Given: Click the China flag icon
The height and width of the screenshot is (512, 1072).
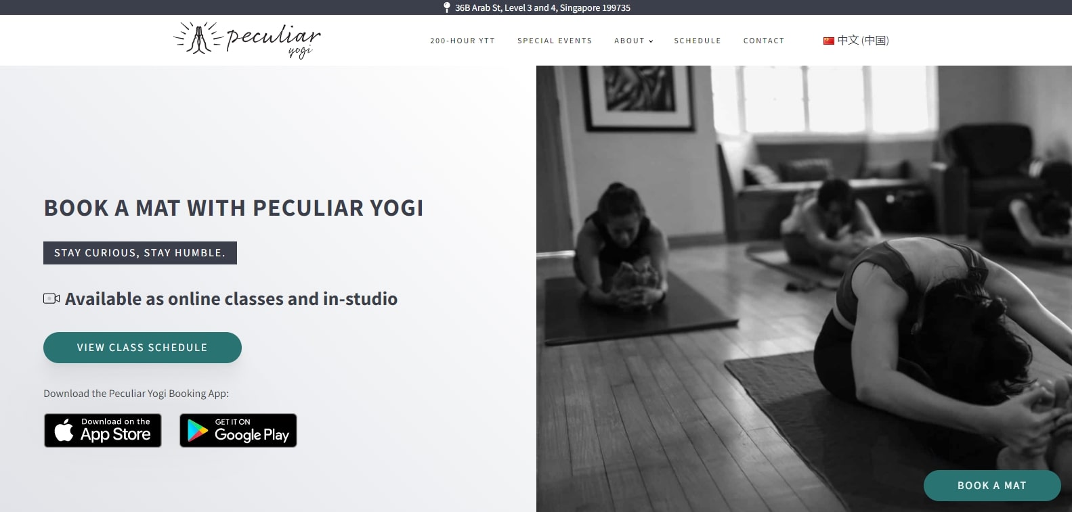Looking at the screenshot, I should click(x=828, y=41).
